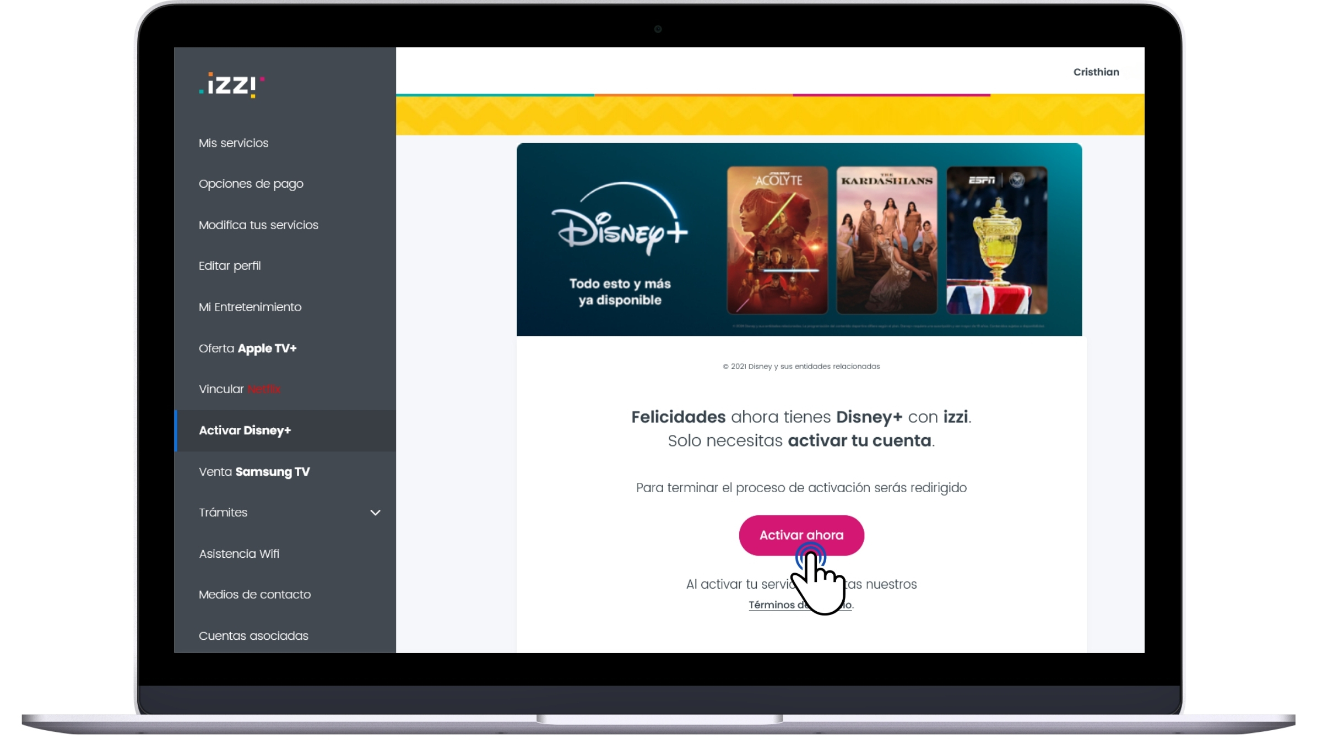This screenshot has width=1317, height=740.
Task: Go to Opciones de pago
Action: [x=251, y=184]
